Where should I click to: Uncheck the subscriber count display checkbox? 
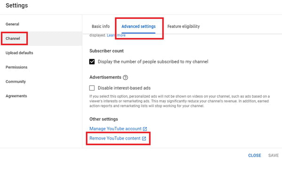(92, 62)
